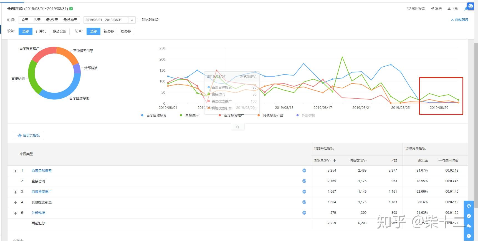The height and width of the screenshot is (241, 478).
Task: Click the green help icon beside 全部来源
Action: click(x=71, y=9)
